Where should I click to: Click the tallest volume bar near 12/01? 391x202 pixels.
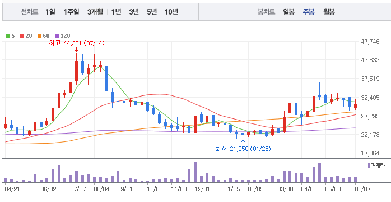pyautogui.click(x=195, y=172)
